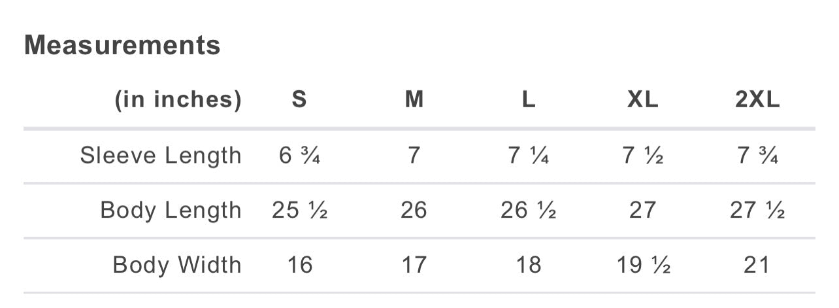839x308 pixels.
Task: Click the L size column header
Action: [x=529, y=100]
